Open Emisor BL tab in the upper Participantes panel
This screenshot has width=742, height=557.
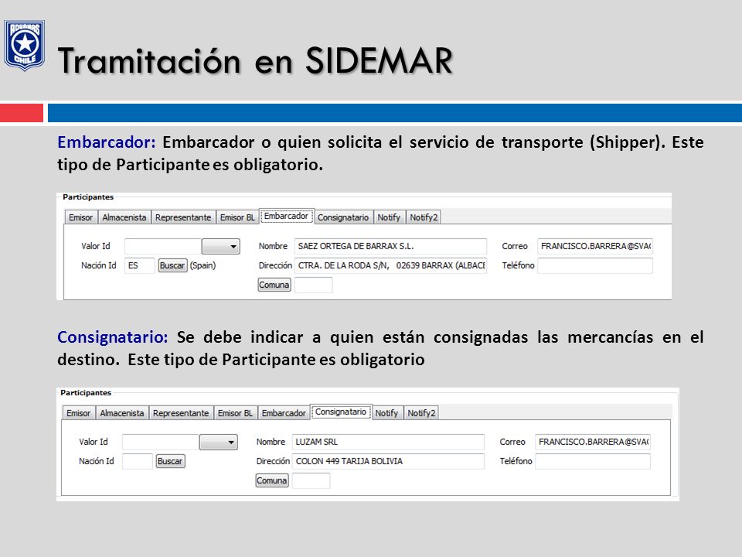point(237,217)
